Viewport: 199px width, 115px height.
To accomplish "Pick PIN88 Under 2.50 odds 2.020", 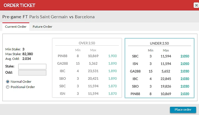I will coord(185,94).
